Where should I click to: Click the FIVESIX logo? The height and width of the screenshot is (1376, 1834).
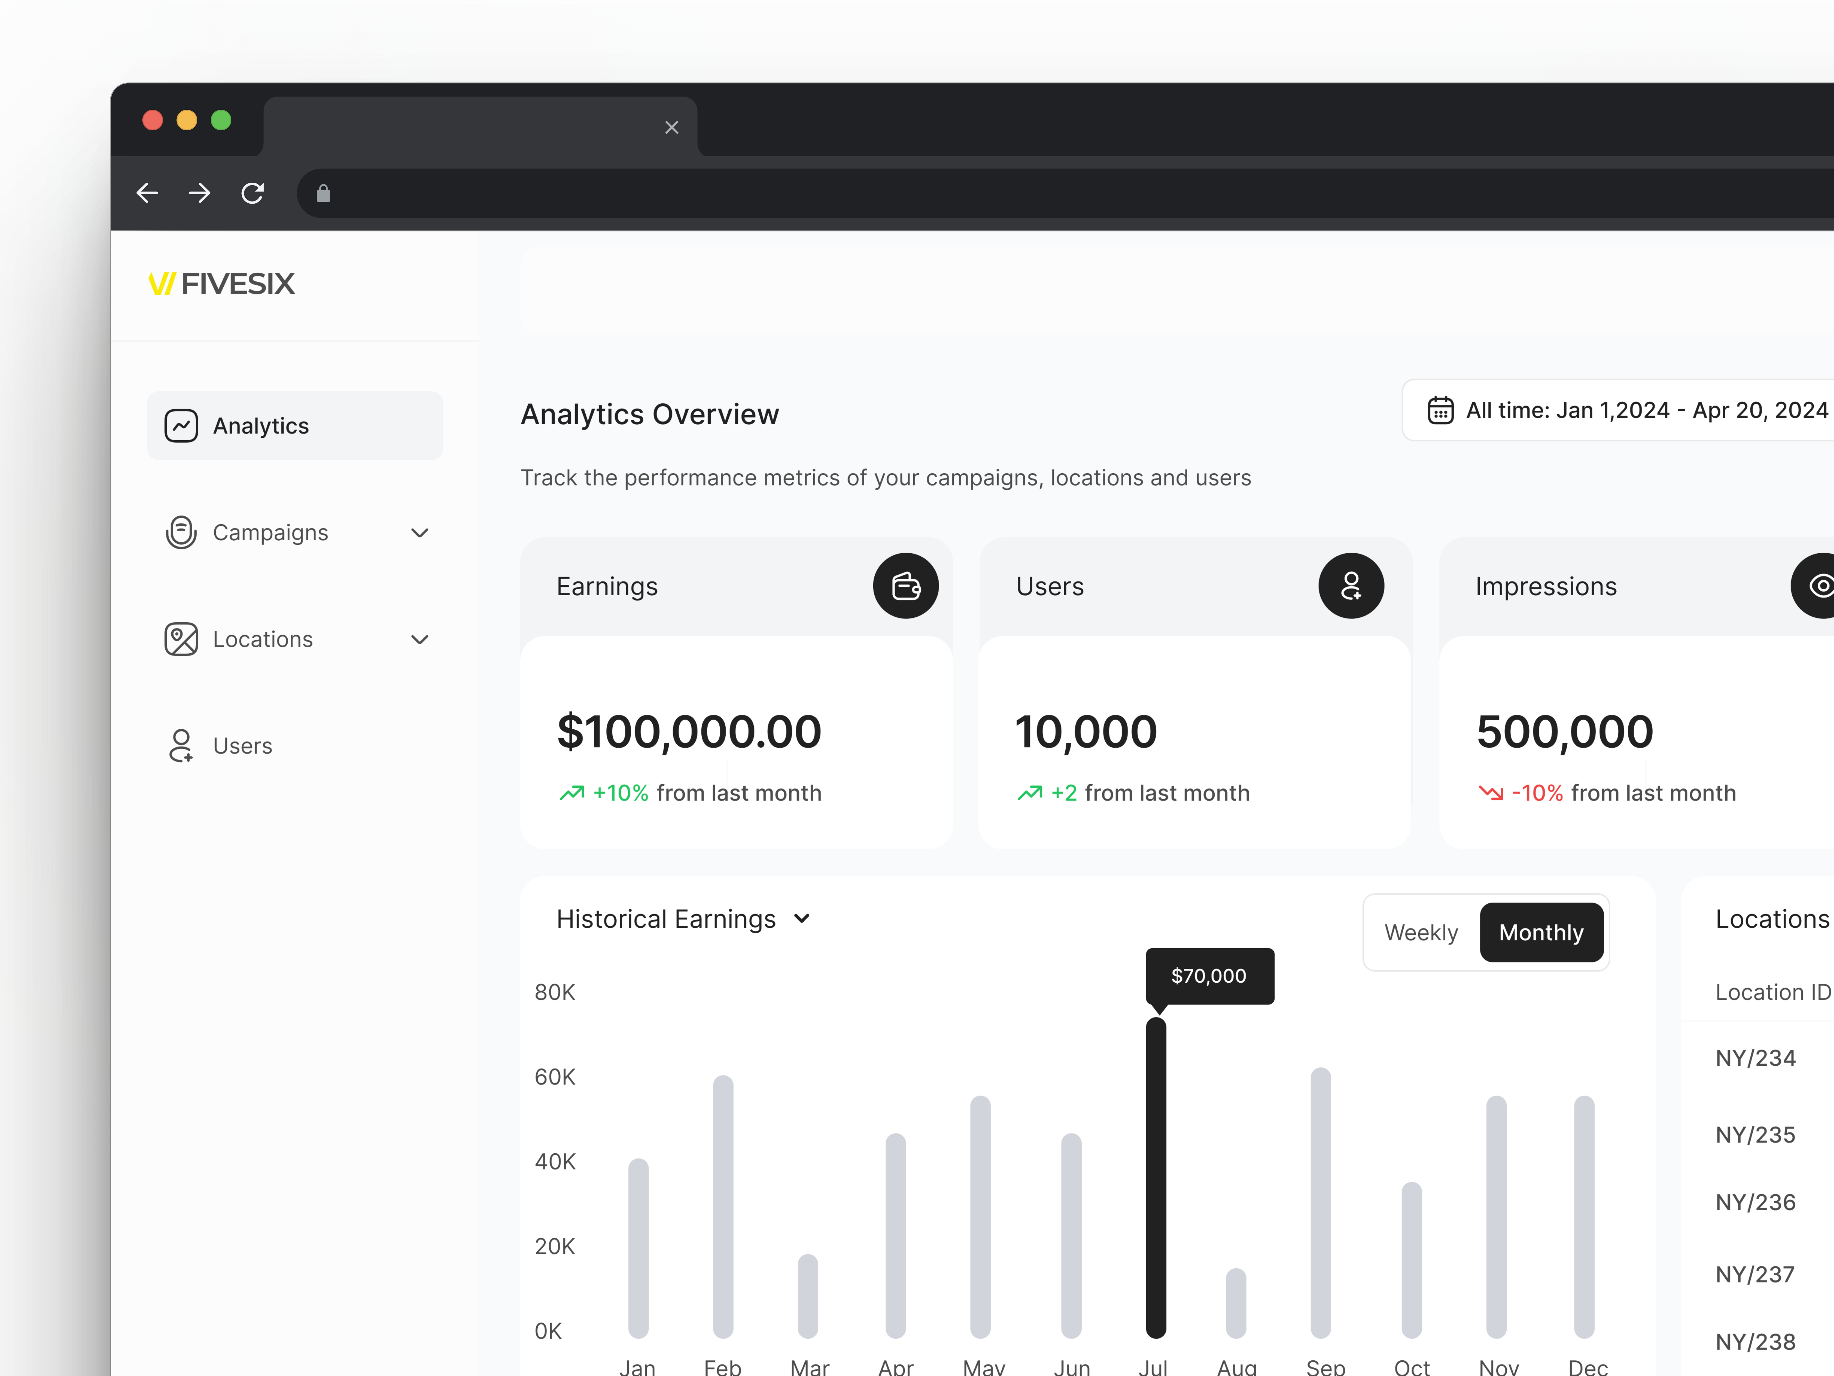(221, 284)
